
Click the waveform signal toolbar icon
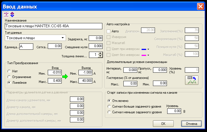click(6, 14)
